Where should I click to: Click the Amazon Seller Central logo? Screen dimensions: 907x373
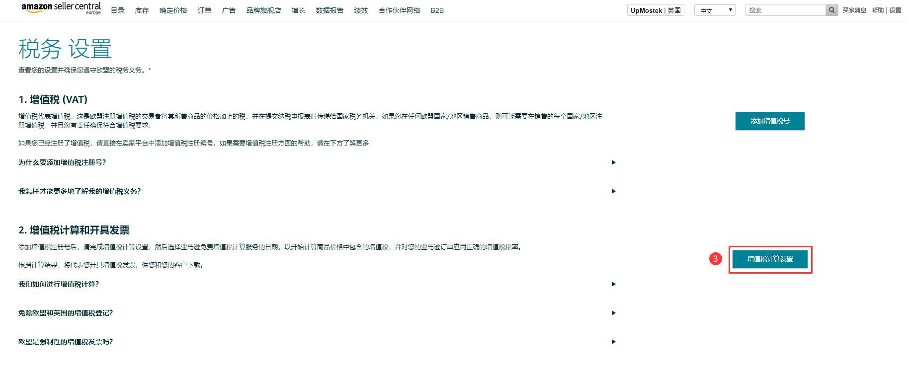(61, 8)
